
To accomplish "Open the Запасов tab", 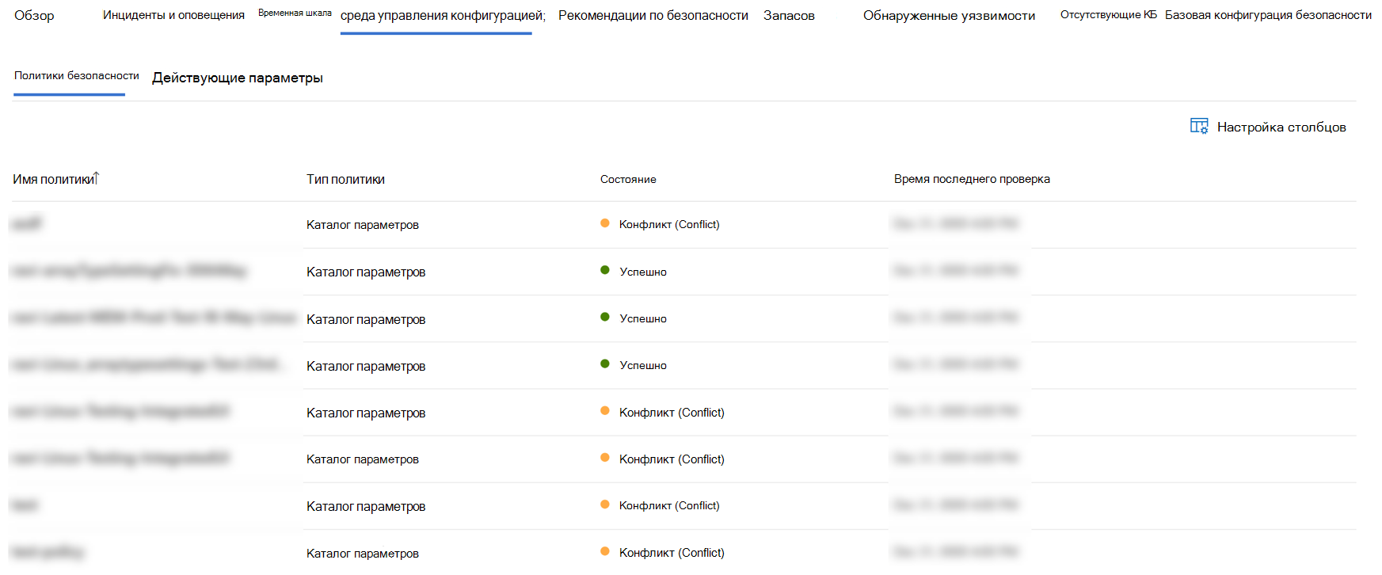I will tap(789, 16).
